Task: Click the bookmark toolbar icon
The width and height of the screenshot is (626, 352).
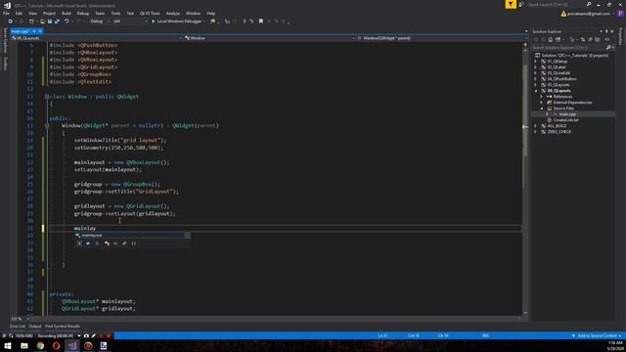Action: tap(261, 22)
